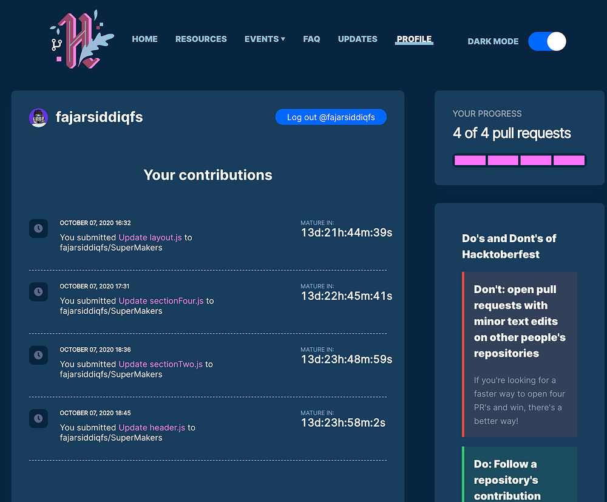Open the Updates page
This screenshot has width=607, height=502.
click(x=358, y=39)
